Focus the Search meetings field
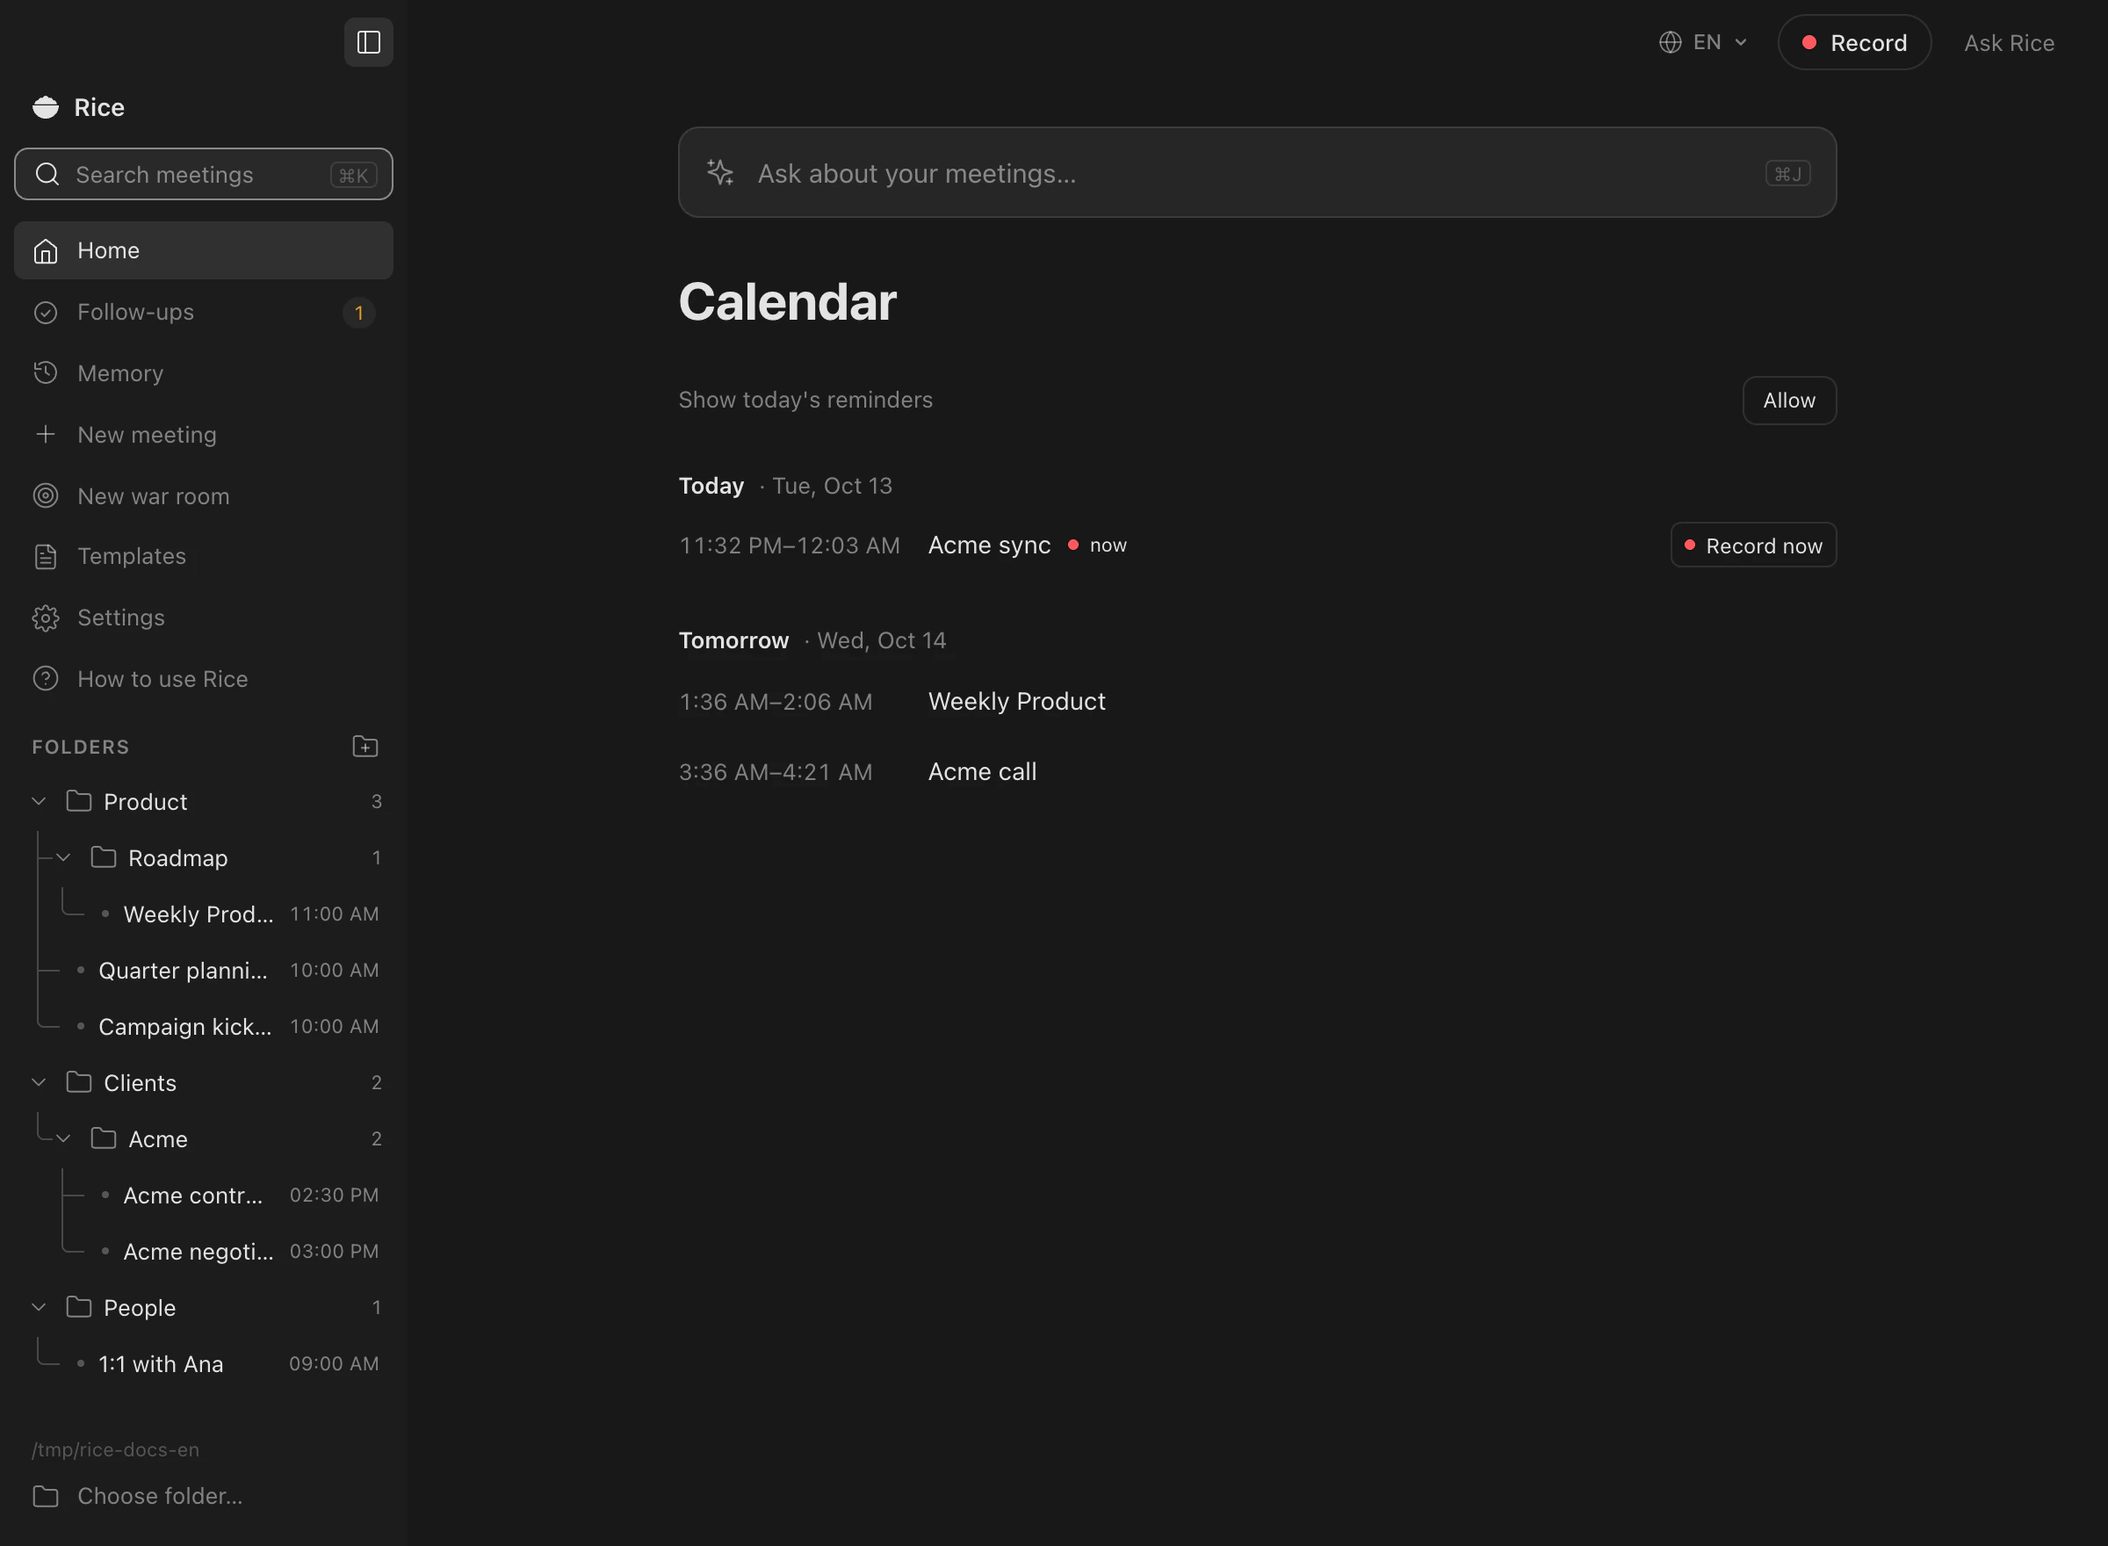Viewport: 2108px width, 1546px height. click(x=204, y=174)
